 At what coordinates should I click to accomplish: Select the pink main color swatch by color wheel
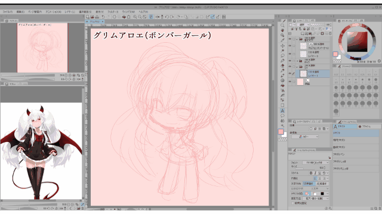tap(335, 54)
